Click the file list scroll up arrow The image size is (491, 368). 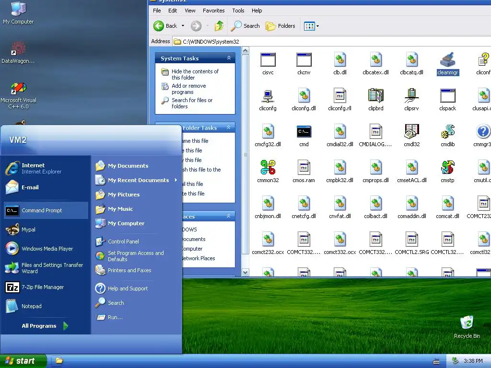coord(245,51)
